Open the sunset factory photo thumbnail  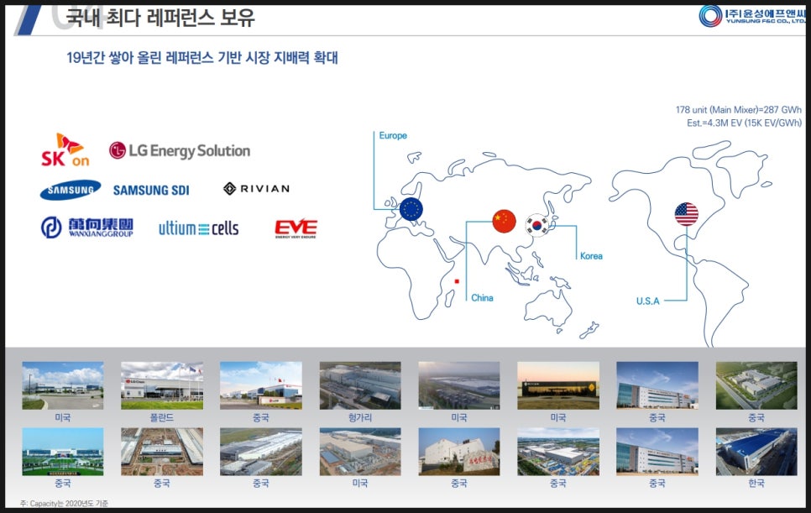pos(558,385)
